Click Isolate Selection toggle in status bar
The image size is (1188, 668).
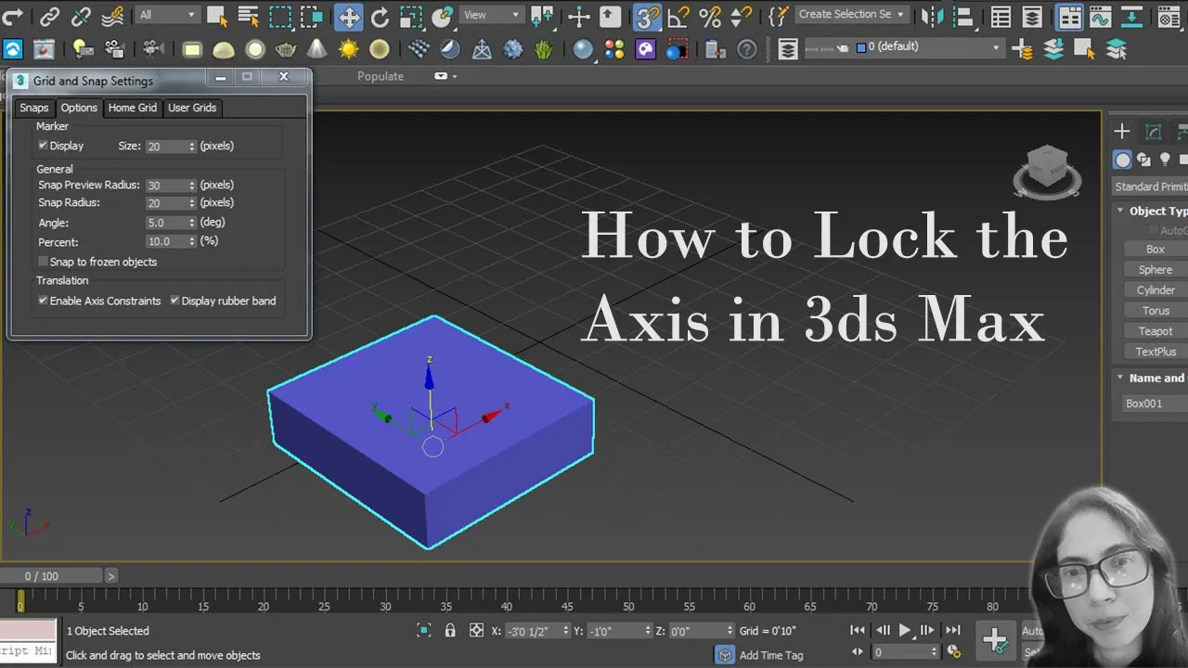coord(424,630)
